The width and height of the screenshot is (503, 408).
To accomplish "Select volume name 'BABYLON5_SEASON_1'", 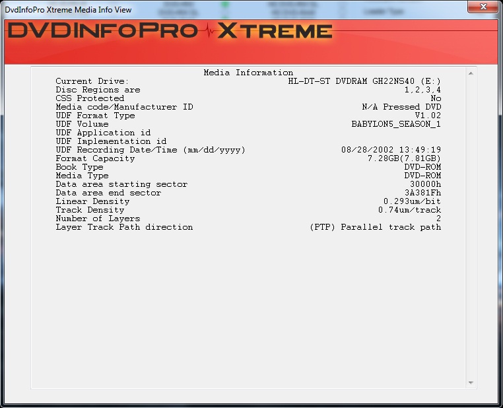I will pos(396,124).
